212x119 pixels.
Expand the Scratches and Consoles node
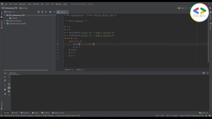5,23
